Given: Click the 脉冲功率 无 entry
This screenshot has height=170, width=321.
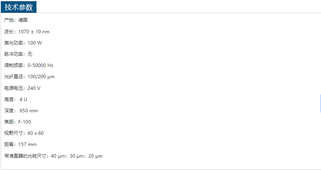Looking at the screenshot, I should click(18, 54).
